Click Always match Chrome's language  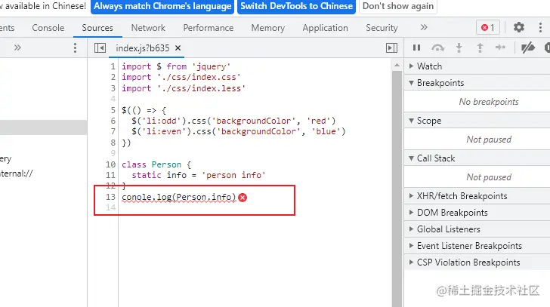pyautogui.click(x=162, y=6)
